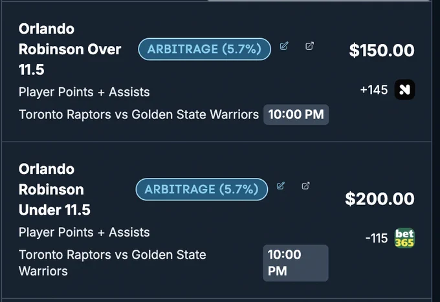Click the +145 odds value
Screen dimensions: 440x302
(x=374, y=90)
